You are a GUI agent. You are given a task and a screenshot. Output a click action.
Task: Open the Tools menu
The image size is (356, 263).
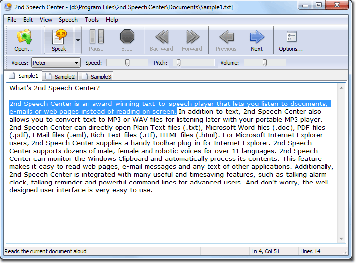(x=91, y=20)
